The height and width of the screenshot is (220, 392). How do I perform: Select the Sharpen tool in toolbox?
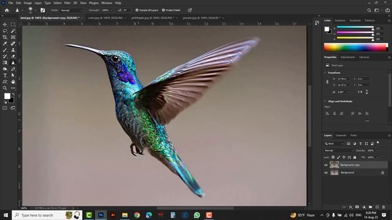click(x=13, y=62)
